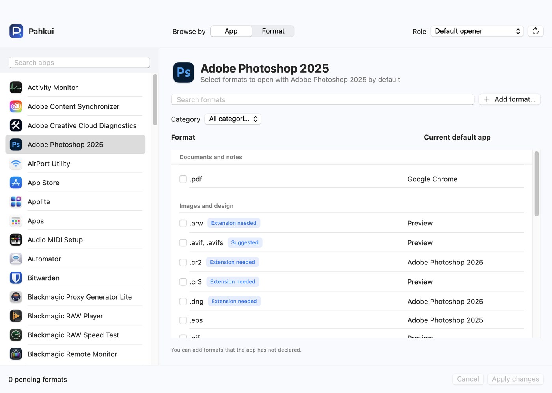The height and width of the screenshot is (393, 552).
Task: Click the Automator robot icon
Action: 16,259
